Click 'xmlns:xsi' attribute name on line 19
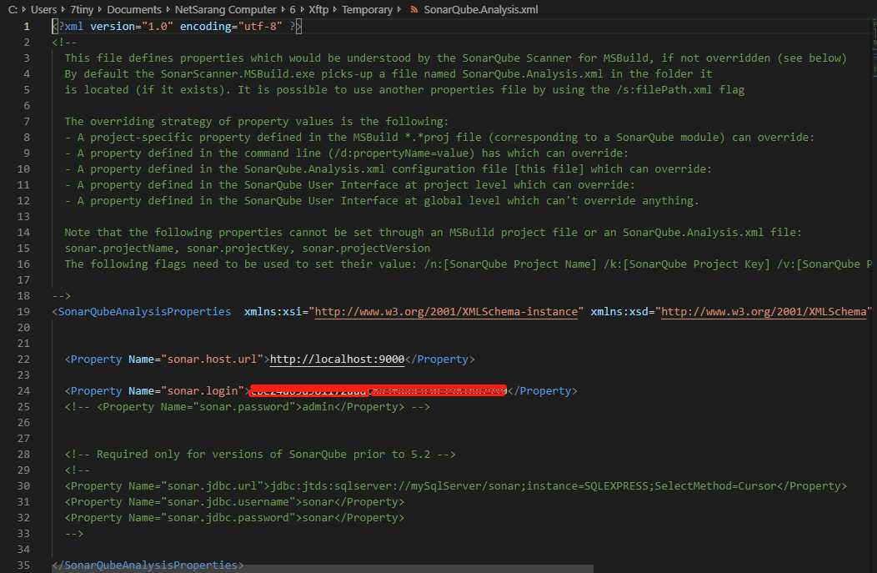 (273, 312)
